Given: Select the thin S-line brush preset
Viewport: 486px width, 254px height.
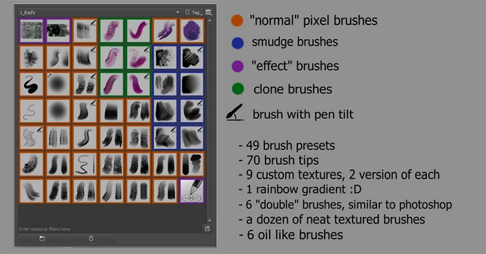Looking at the screenshot, I should [x=31, y=111].
